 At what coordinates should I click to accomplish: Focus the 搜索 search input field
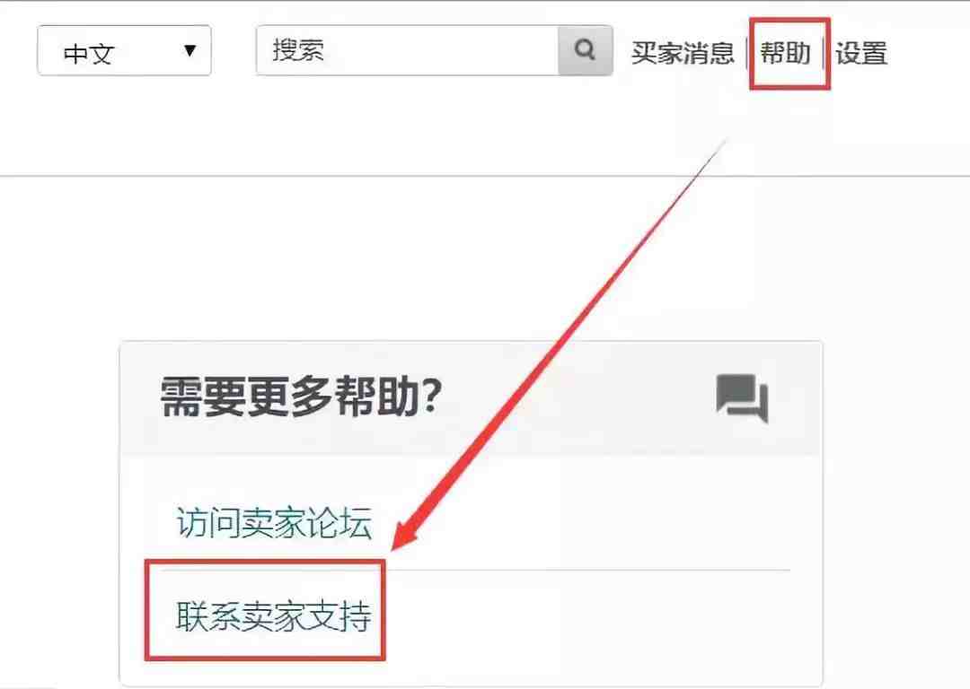[x=408, y=50]
